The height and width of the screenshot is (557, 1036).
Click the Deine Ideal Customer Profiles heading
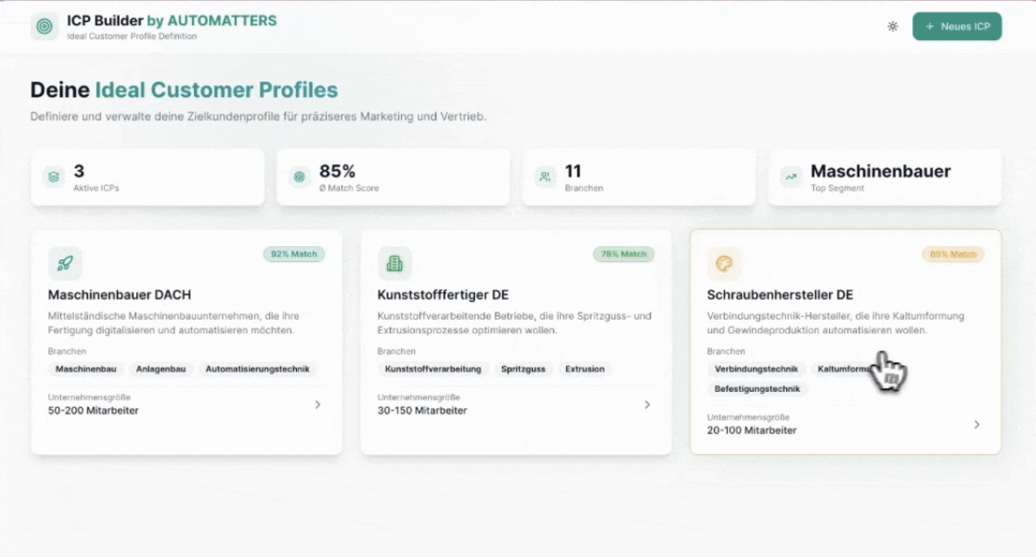tap(183, 90)
